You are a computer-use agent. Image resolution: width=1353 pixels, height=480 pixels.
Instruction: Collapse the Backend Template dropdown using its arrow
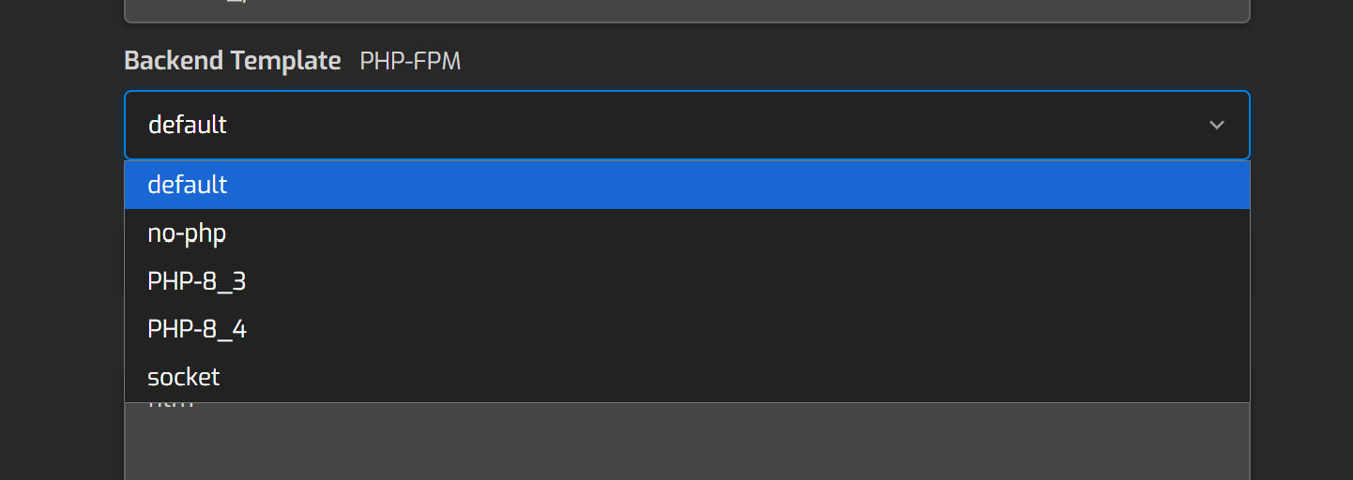pyautogui.click(x=1216, y=125)
